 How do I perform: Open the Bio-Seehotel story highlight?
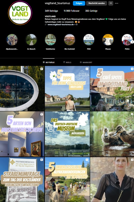(x=70, y=40)
